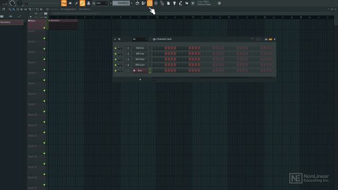Image resolution: width=338 pixels, height=190 pixels.
Task: Select the Harmless pattern in left picker
Action: (x=12, y=22)
